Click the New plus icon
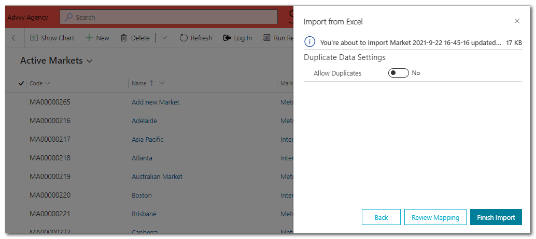Image resolution: width=536 pixels, height=239 pixels. tap(89, 38)
